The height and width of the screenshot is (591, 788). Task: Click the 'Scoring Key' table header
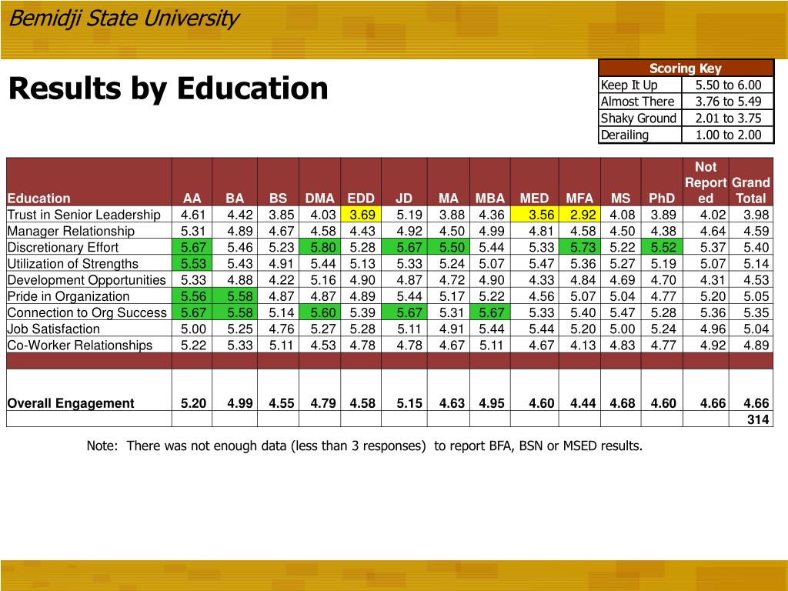point(686,68)
